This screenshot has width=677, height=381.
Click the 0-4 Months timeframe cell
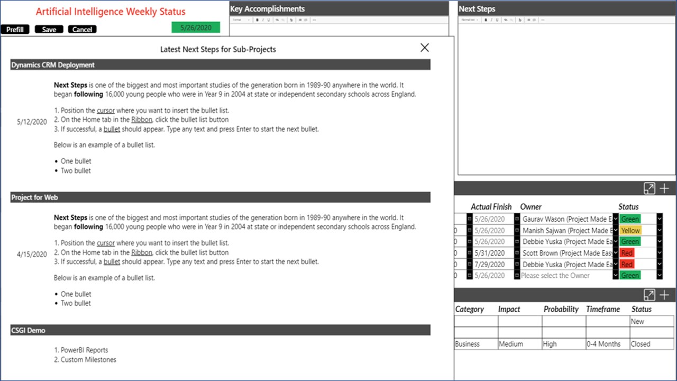point(607,344)
